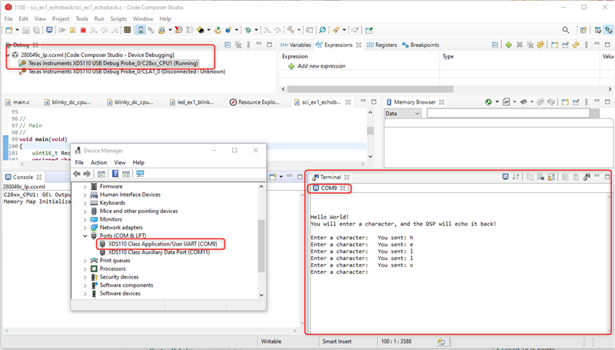The width and height of the screenshot is (615, 350).
Task: Click Memory Browser green refresh icon
Action: coord(488,102)
